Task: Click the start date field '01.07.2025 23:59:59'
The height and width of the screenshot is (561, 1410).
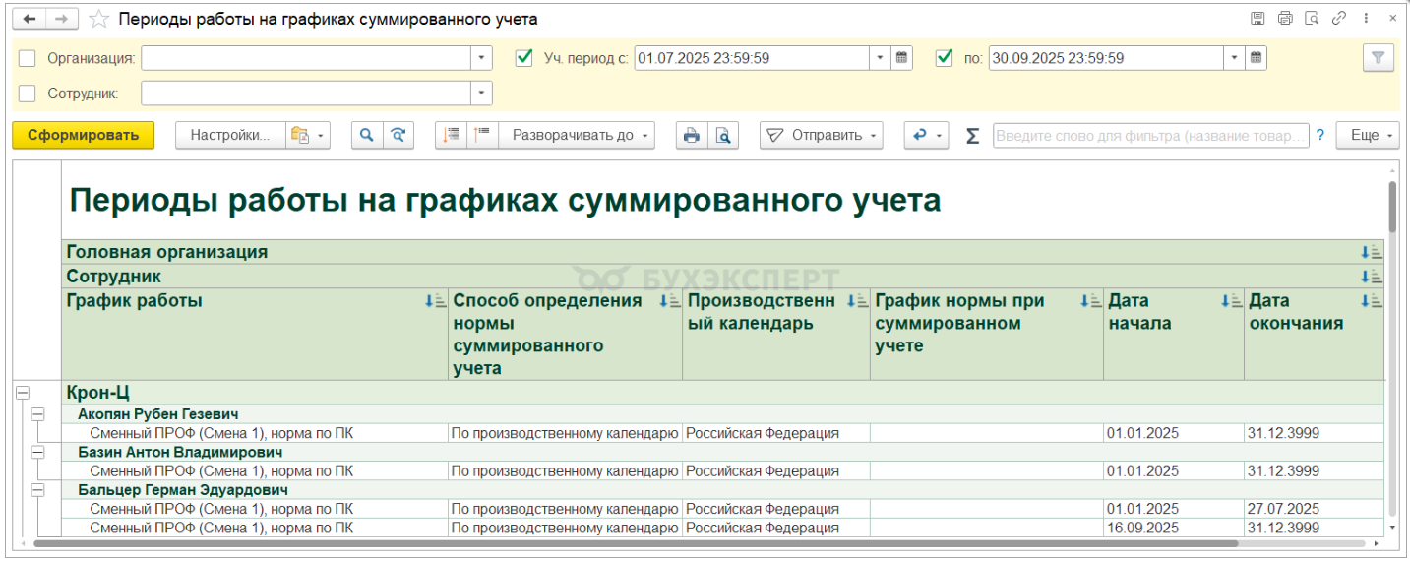Action: [x=752, y=58]
